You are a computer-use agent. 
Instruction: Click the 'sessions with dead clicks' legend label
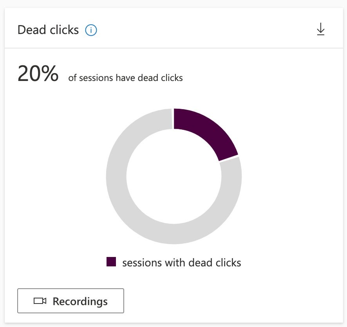coord(182,262)
